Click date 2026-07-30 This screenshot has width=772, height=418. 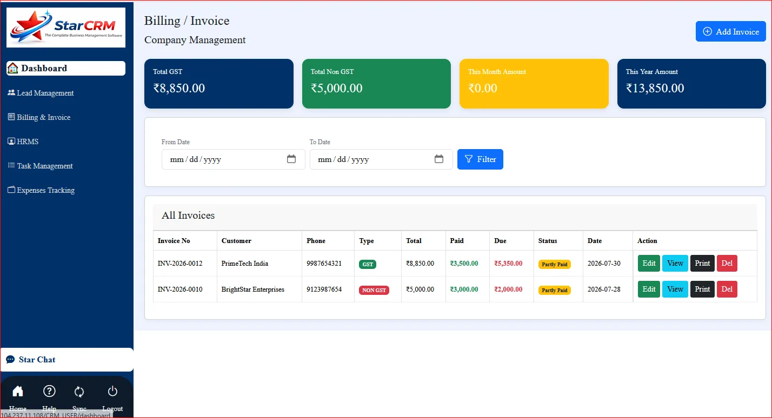click(604, 264)
